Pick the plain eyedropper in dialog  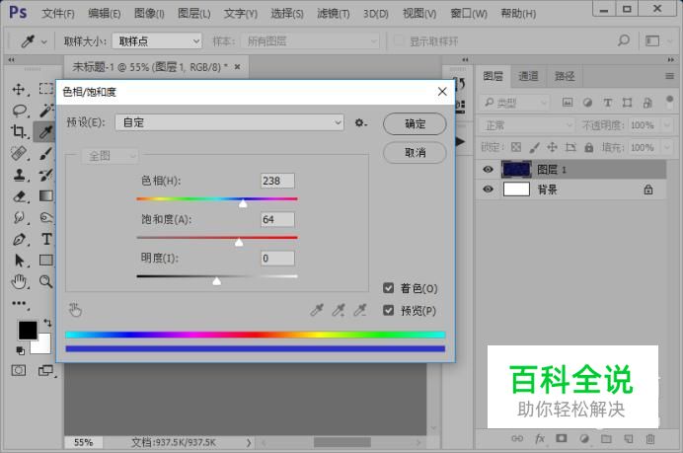tap(317, 310)
